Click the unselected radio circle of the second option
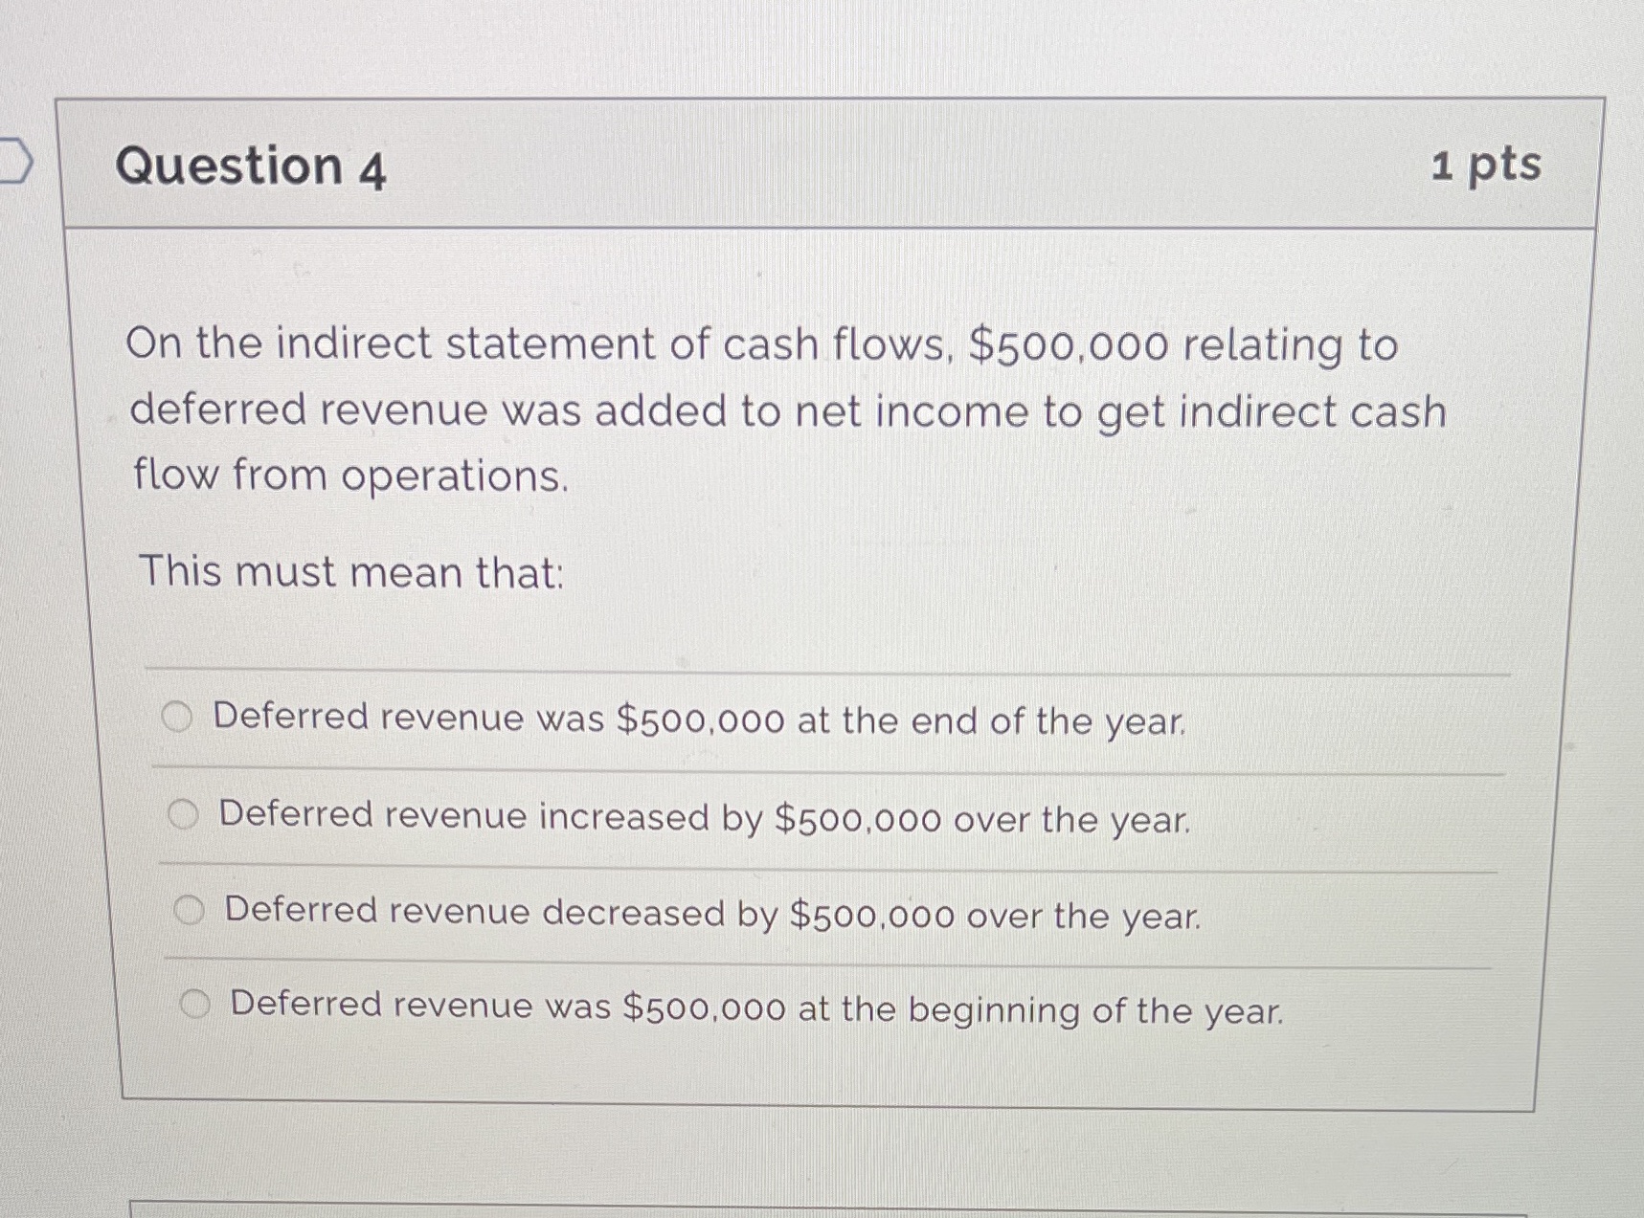 click(x=186, y=812)
